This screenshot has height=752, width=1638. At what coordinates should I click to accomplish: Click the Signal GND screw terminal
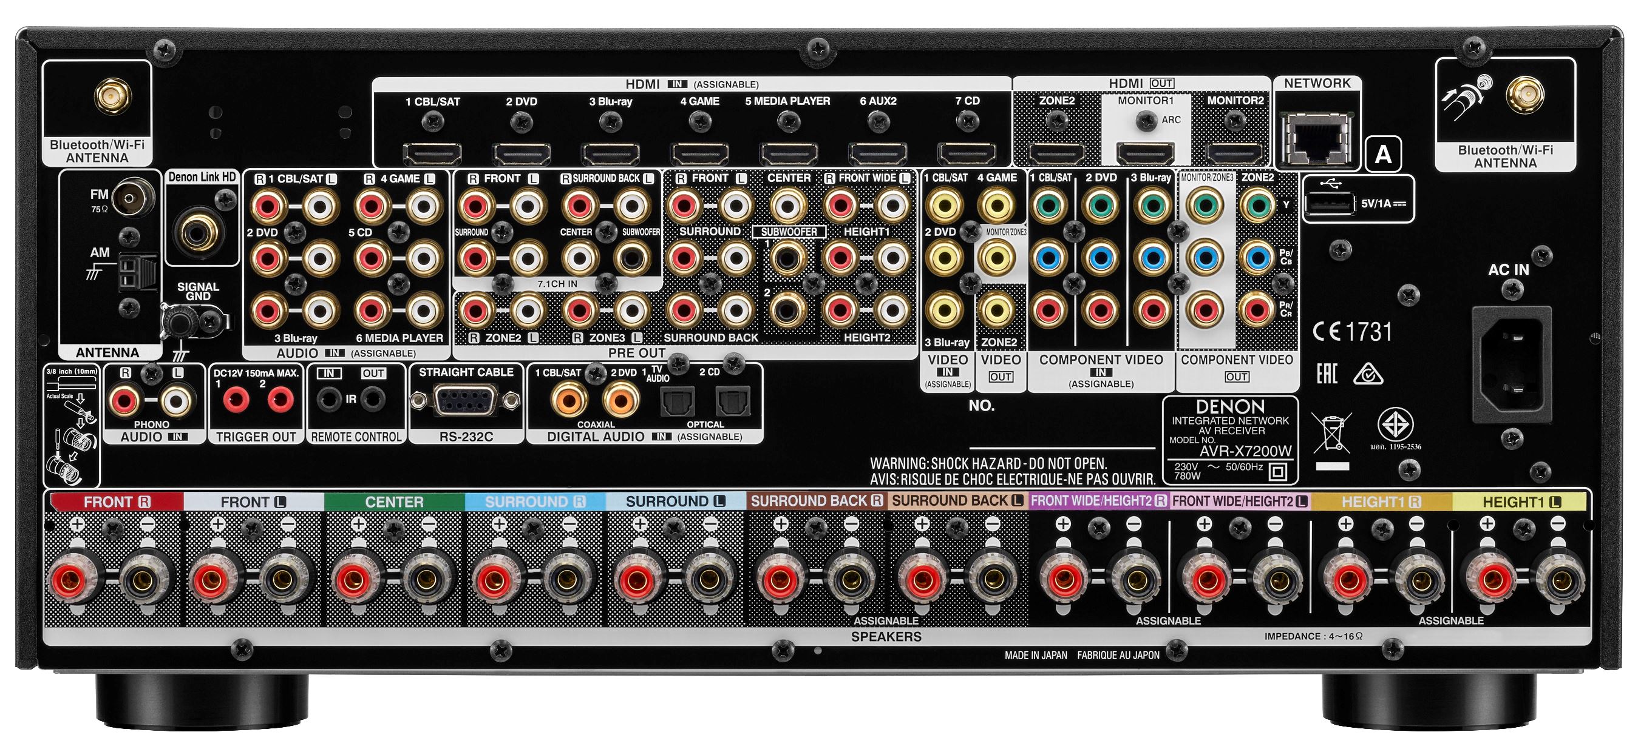tap(178, 321)
